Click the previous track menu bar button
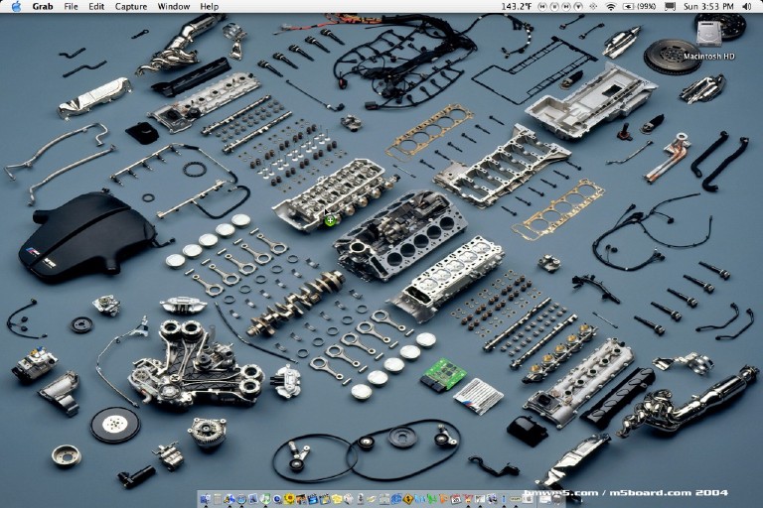Image resolution: width=763 pixels, height=508 pixels. (542, 6)
